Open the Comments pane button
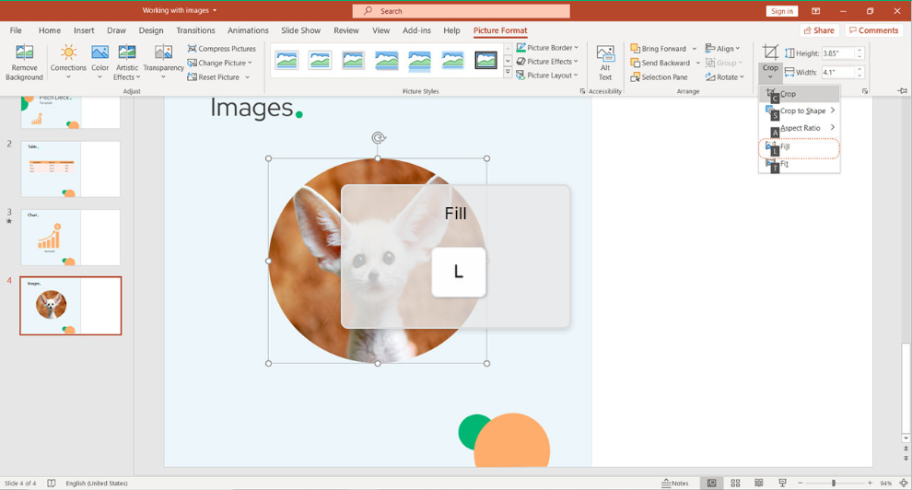Screen dimensions: 912x490 pos(873,30)
